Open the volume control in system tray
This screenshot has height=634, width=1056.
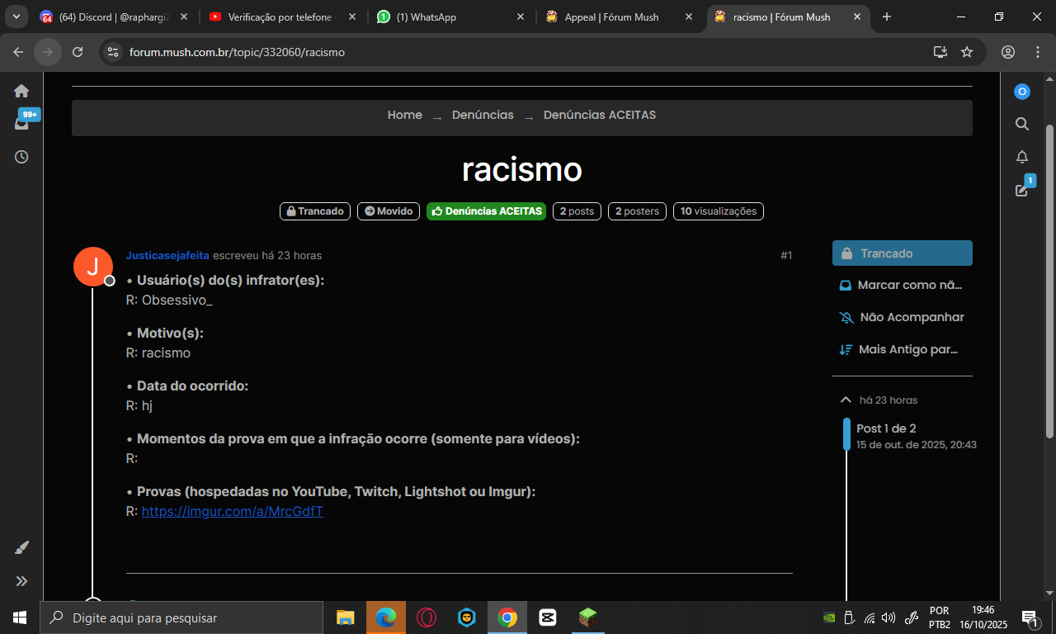click(x=889, y=617)
